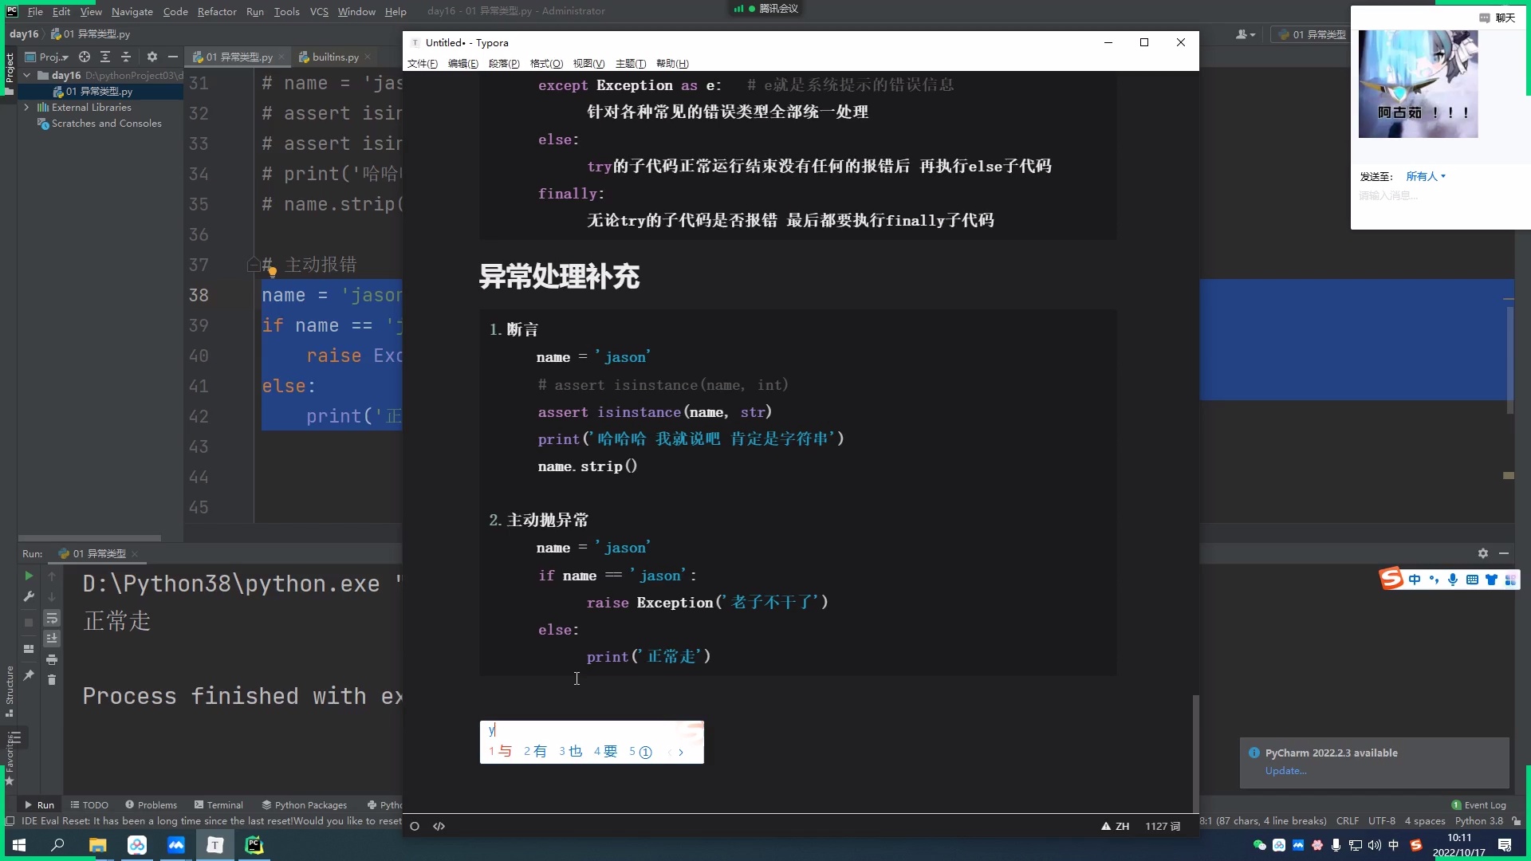This screenshot has width=1531, height=861.
Task: Switch to the builtins.py editor tab
Action: click(x=333, y=57)
